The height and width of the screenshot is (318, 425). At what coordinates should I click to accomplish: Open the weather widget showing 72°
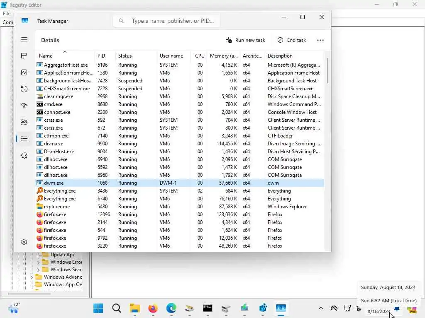coord(14,308)
